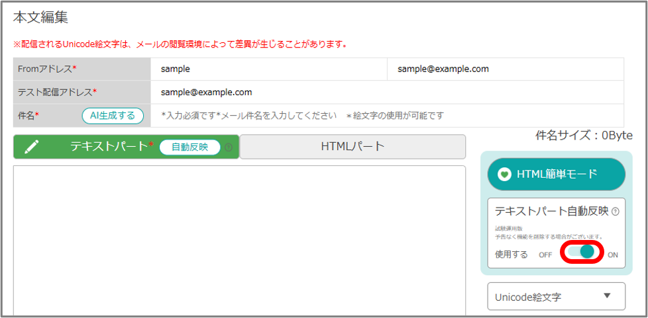648x318 pixels.
Task: Click the テスト配信アドレス input field
Action: click(387, 93)
